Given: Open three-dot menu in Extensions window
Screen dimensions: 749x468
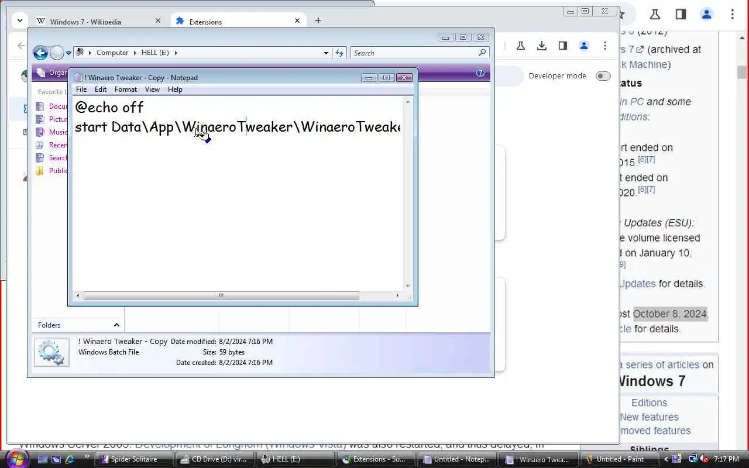Looking at the screenshot, I should click(605, 46).
